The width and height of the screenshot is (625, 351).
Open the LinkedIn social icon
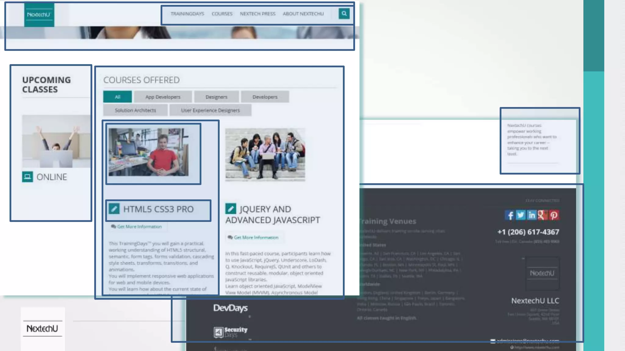point(532,215)
